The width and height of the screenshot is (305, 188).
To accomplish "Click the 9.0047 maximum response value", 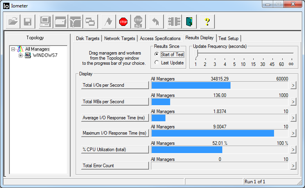I will (x=220, y=127).
